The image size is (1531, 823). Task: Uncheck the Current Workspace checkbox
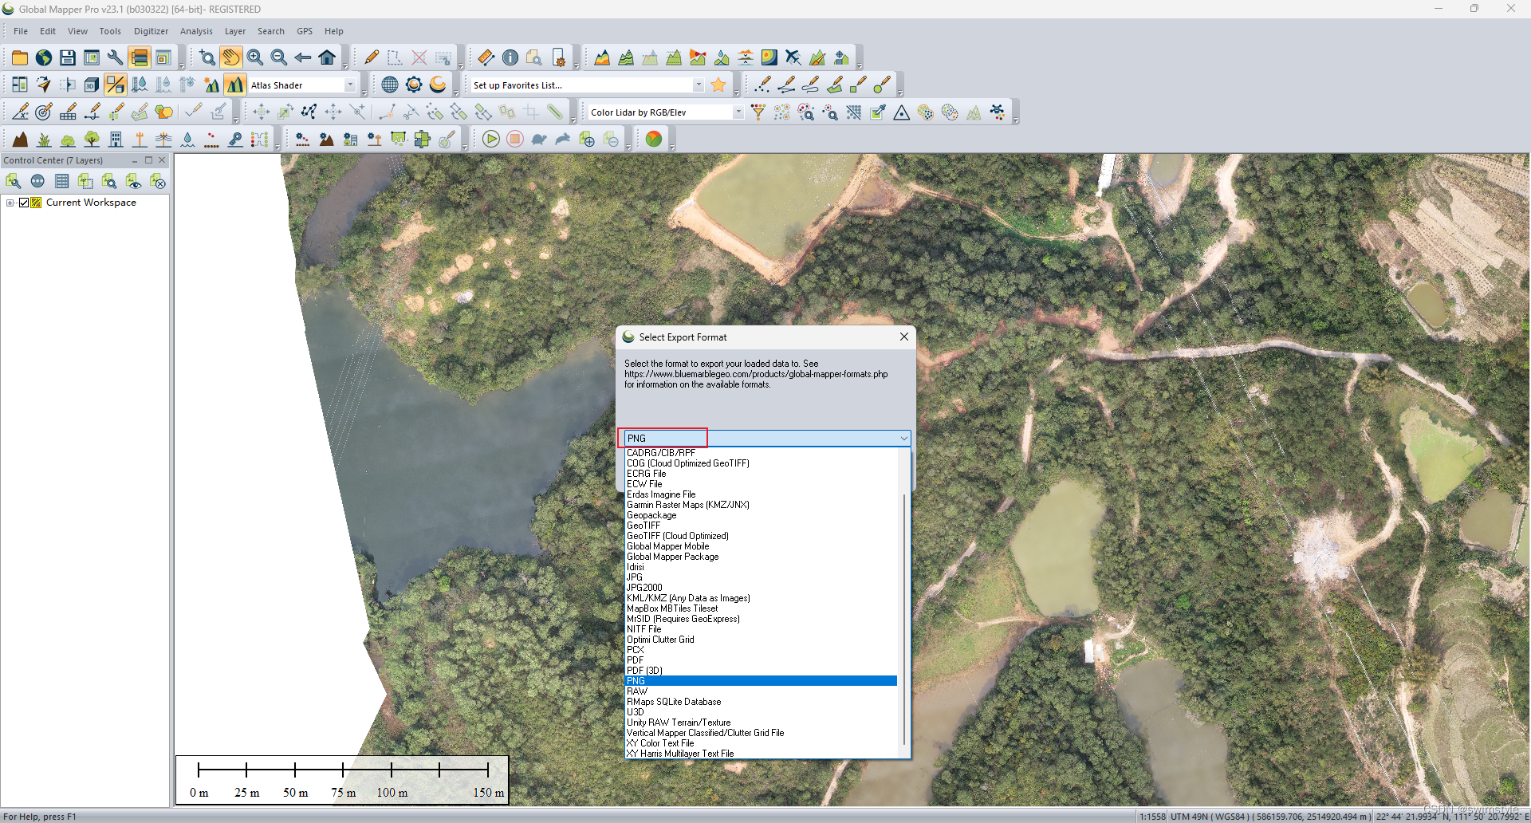[x=24, y=203]
